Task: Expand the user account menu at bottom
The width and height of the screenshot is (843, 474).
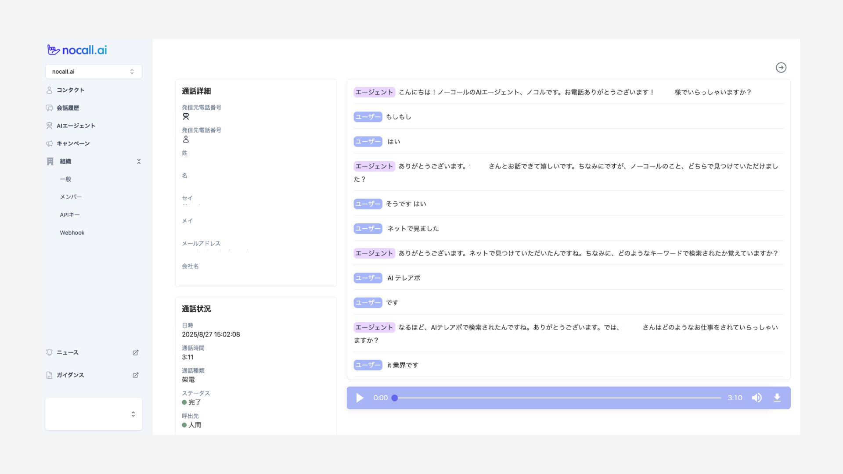Action: [x=133, y=414]
